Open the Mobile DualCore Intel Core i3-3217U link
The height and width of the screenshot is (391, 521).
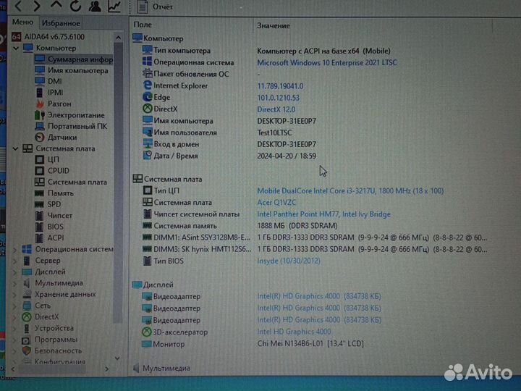click(350, 191)
